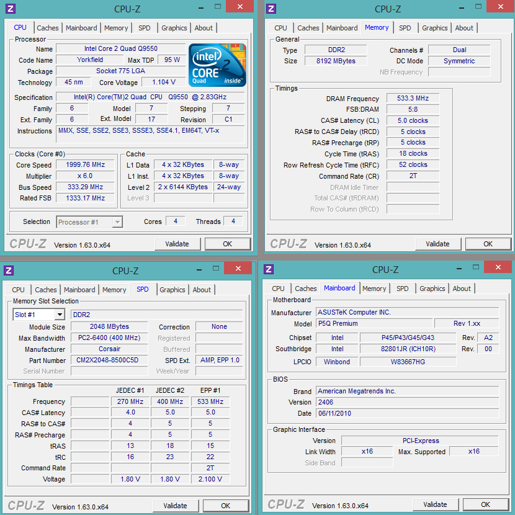The width and height of the screenshot is (515, 515).
Task: Click the Intel Core 2 Quad logo
Action: (217, 65)
